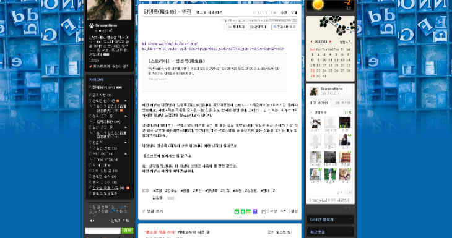
Task: Open the purple source URL link
Action: (x=213, y=46)
